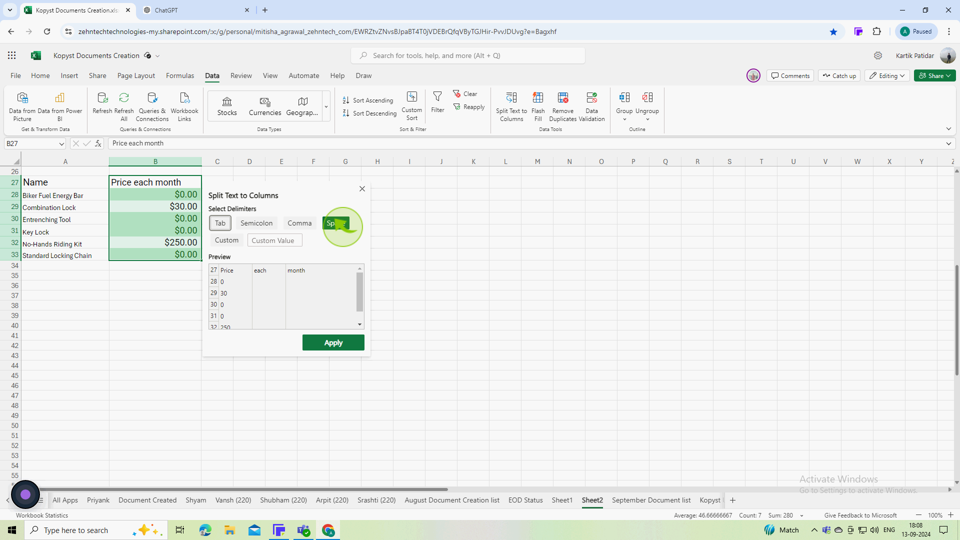Screen dimensions: 960x540
Task: Open the Ungroup dropdown
Action: coord(647,106)
